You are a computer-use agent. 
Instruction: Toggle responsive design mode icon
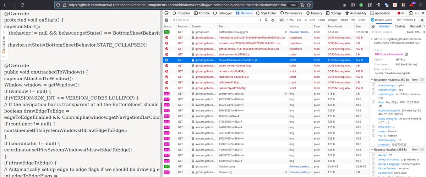pos(410,13)
